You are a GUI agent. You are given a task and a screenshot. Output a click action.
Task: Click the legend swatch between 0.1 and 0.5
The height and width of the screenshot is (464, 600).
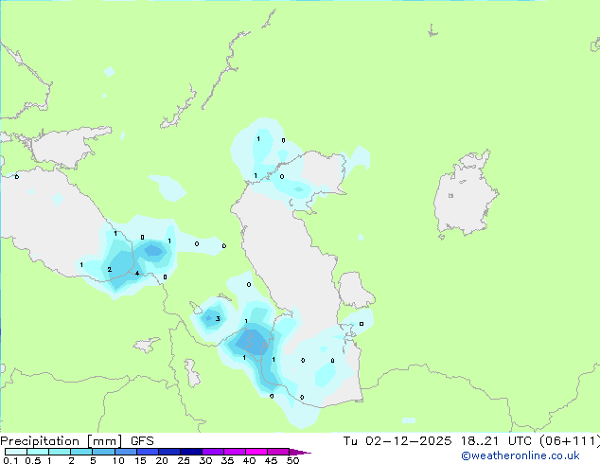(x=16, y=452)
